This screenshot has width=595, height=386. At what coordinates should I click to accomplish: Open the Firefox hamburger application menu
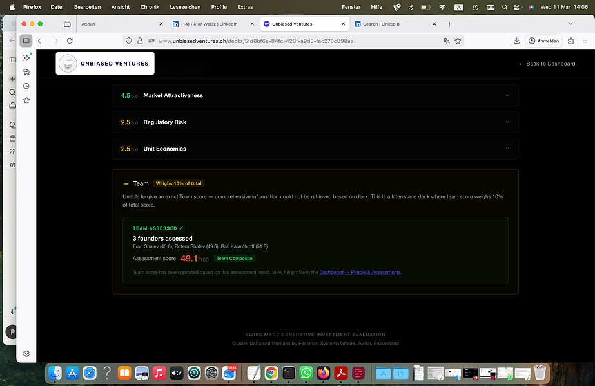[585, 41]
